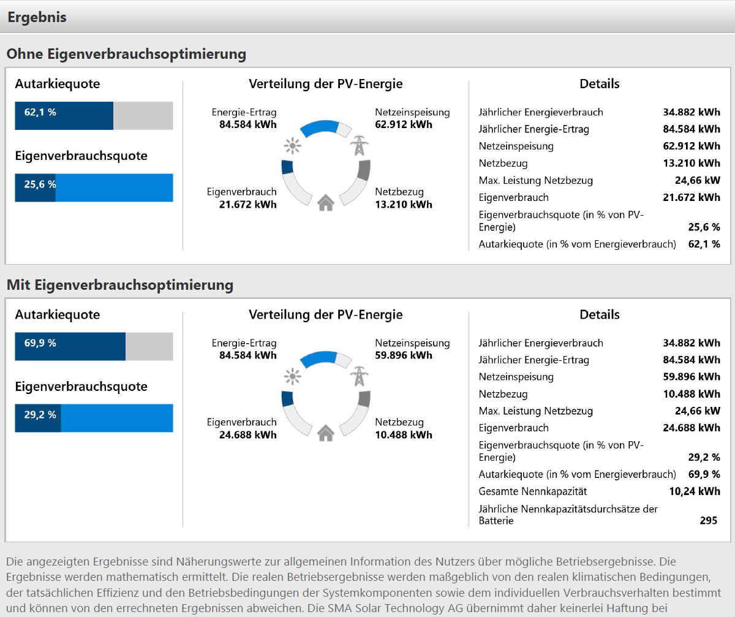Click the power pylon icon in the Mit Eigenverbrauchsoptimierung diagram

point(360,376)
